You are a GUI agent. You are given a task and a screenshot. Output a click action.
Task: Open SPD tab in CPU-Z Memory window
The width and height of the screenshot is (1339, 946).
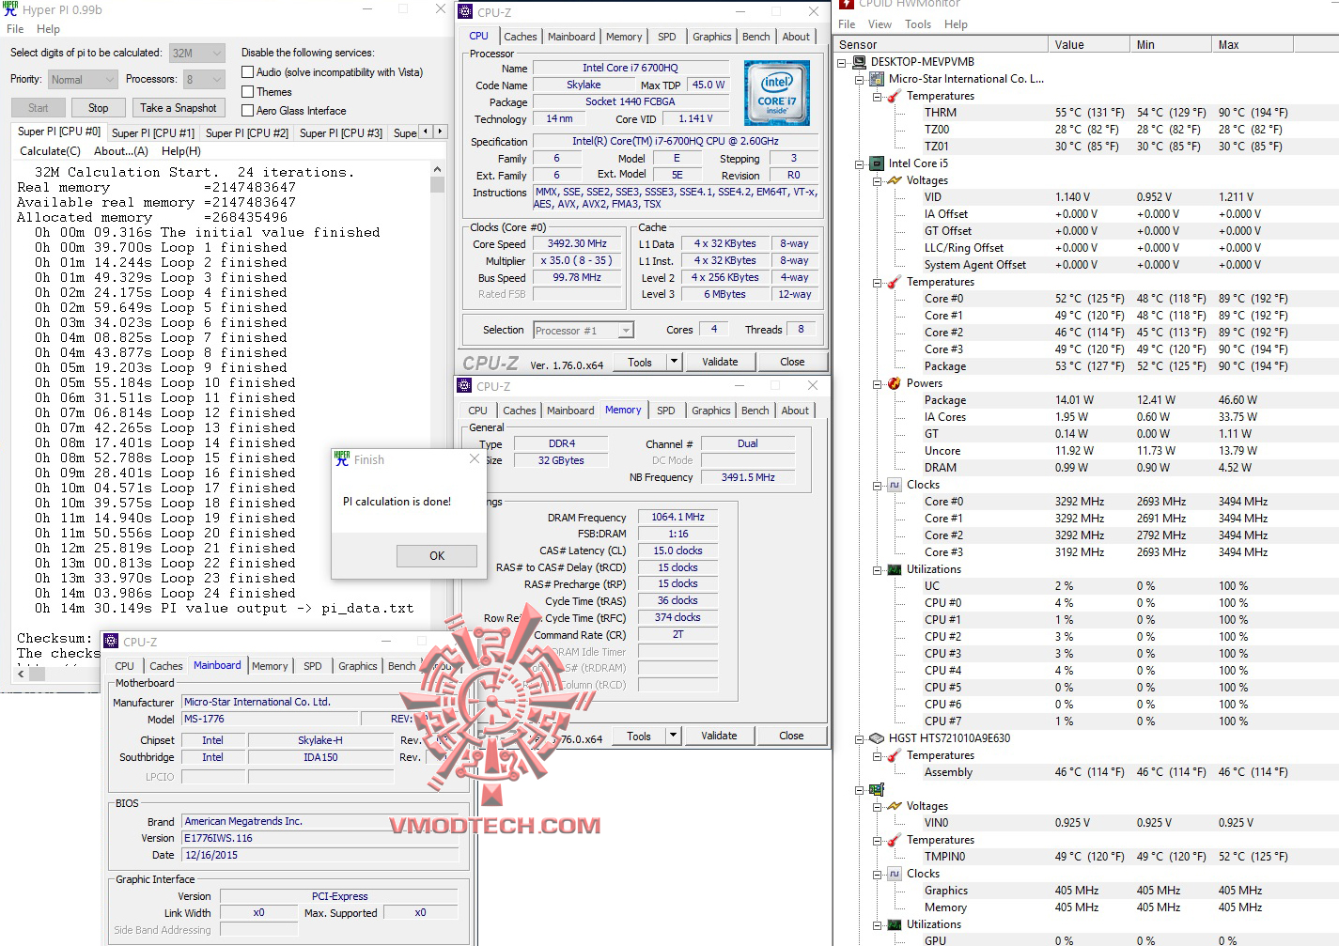tap(666, 411)
